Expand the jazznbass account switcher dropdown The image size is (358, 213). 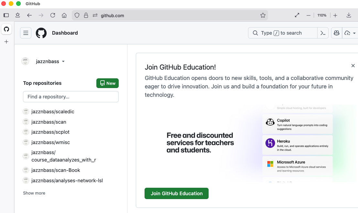[63, 62]
